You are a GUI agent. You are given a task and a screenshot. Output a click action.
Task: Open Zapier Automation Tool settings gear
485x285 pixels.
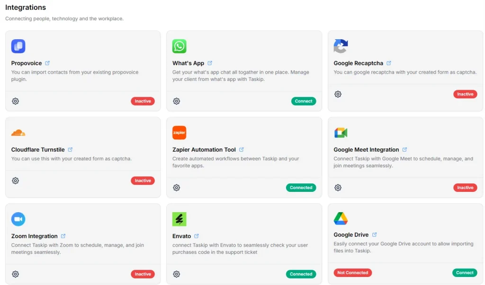point(177,188)
